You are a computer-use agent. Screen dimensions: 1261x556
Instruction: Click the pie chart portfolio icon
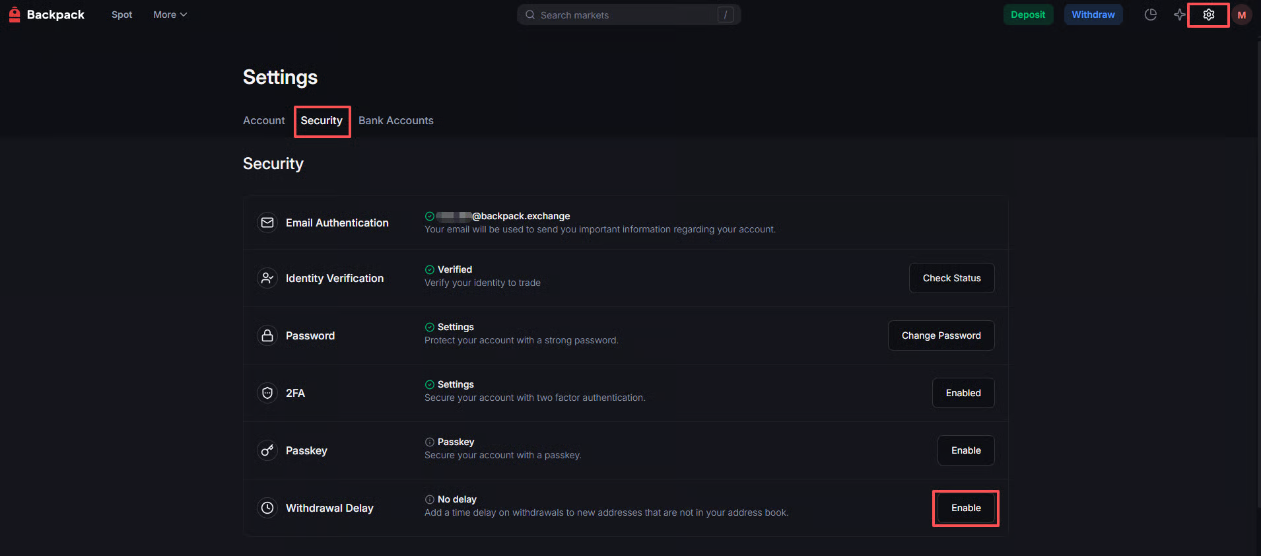tap(1150, 15)
